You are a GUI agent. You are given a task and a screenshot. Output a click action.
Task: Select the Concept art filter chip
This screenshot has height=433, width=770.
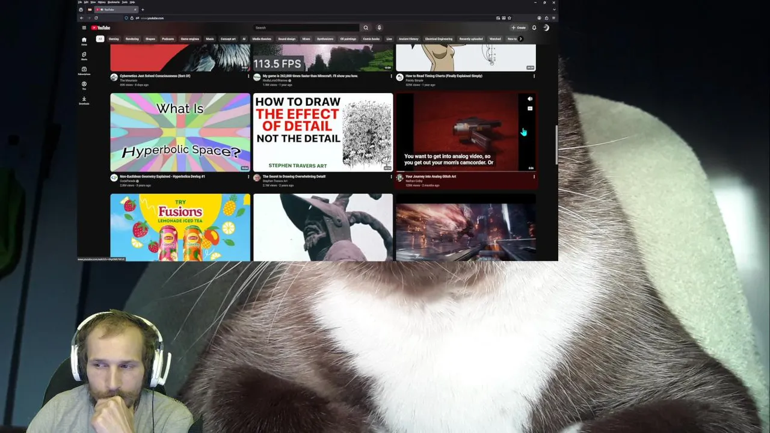[229, 39]
